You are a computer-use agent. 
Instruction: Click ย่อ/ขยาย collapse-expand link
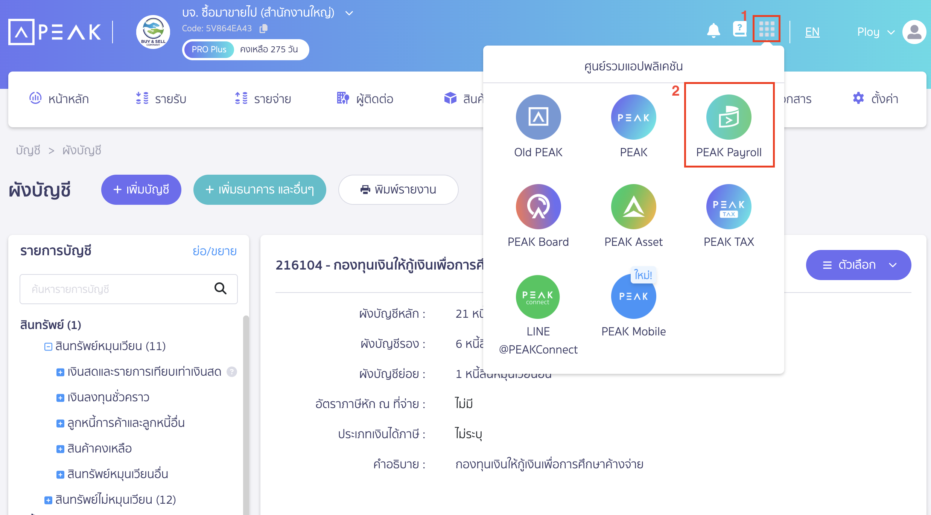214,251
